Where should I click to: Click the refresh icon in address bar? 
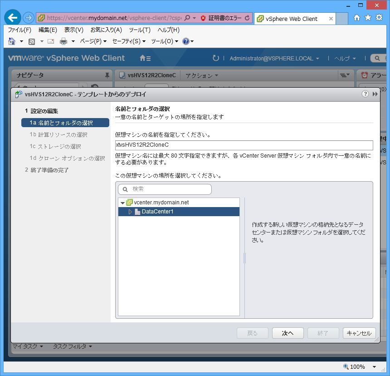click(x=247, y=18)
